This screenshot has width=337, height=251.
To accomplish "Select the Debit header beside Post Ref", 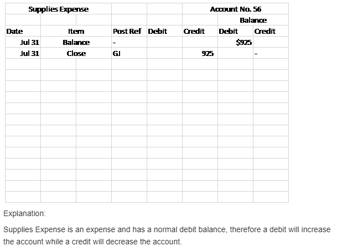I will [158, 31].
